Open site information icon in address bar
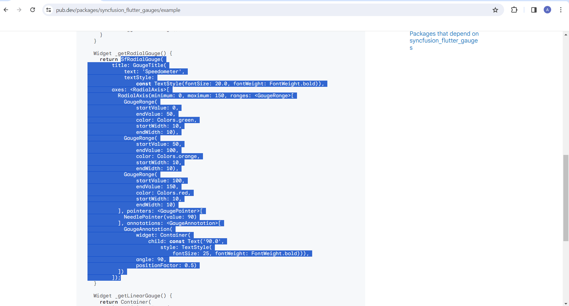 (x=49, y=10)
